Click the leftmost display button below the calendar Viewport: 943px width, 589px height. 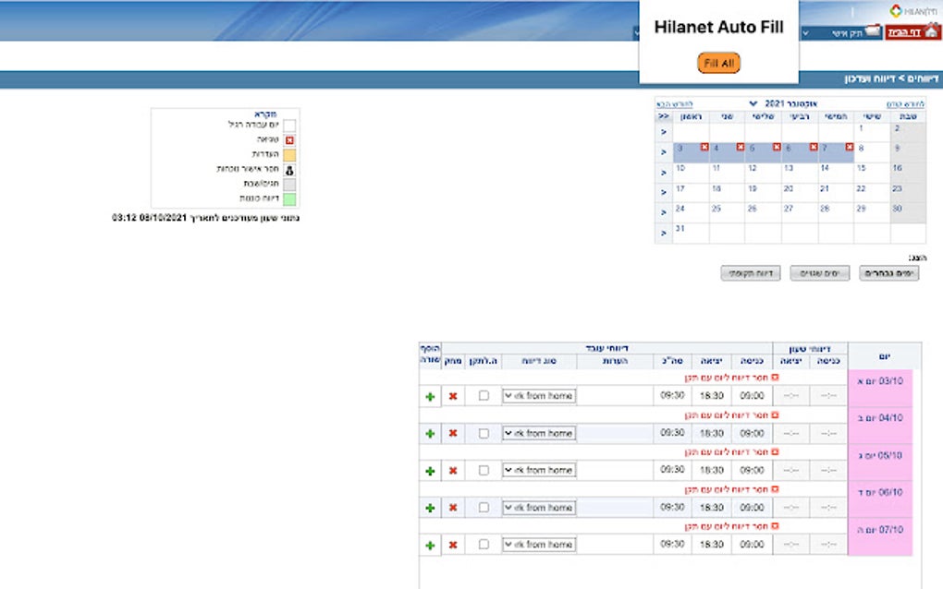(x=751, y=273)
